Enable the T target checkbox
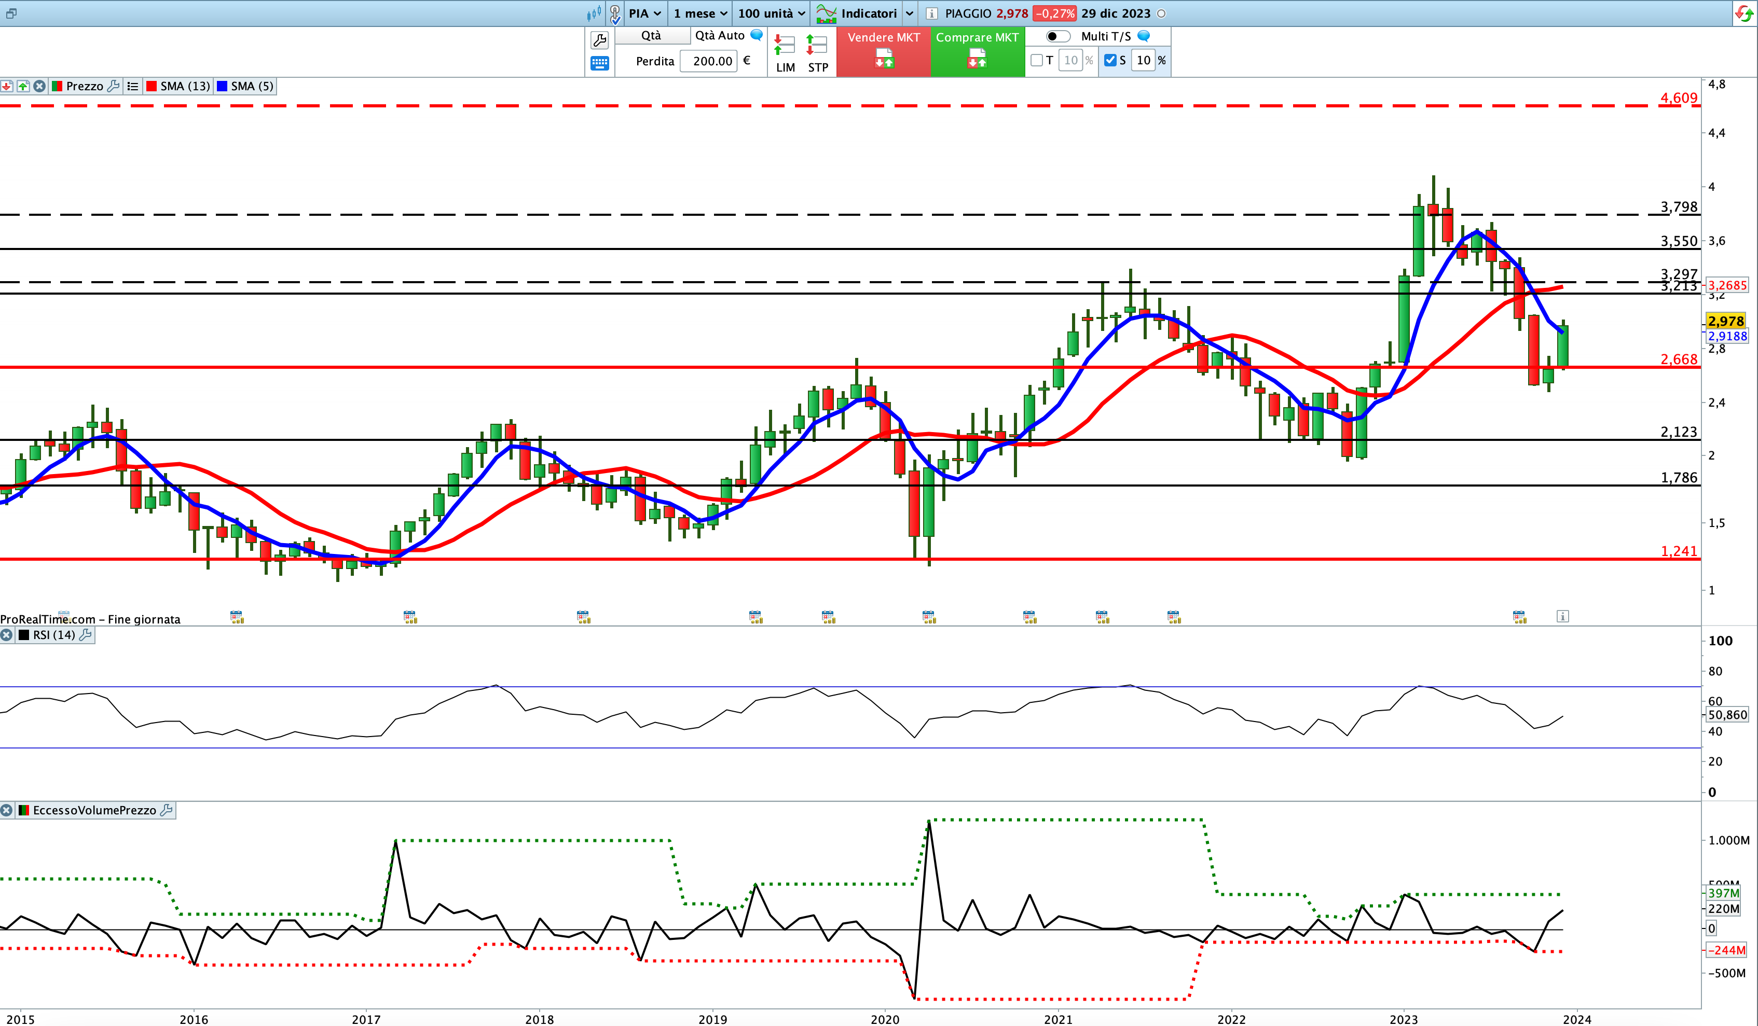Viewport: 1758px width, 1026px height. pos(1037,61)
